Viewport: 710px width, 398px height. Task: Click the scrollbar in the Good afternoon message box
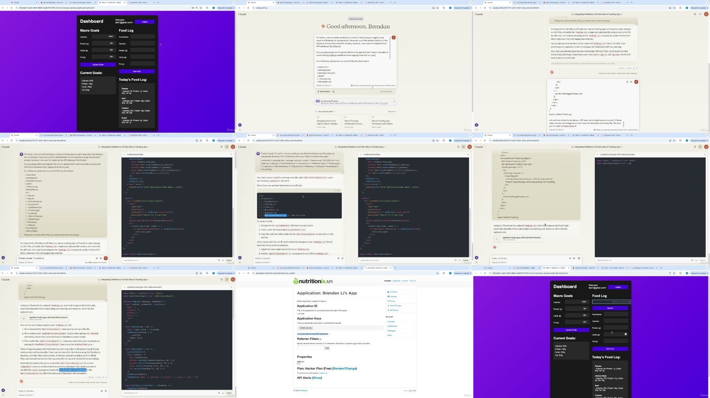390,48
